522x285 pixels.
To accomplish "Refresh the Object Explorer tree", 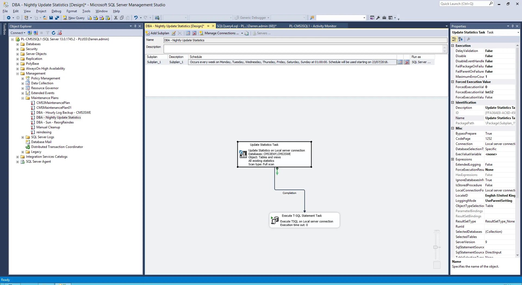I will (54, 33).
